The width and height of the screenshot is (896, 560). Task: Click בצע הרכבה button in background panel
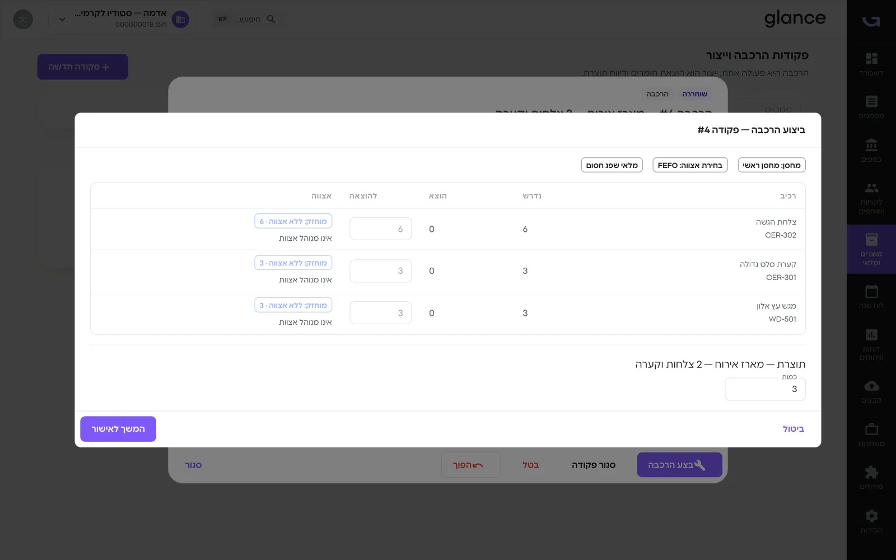coord(679,465)
